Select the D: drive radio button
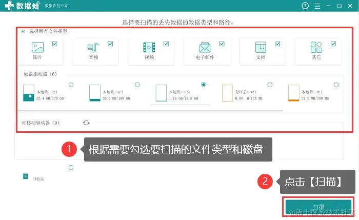Screen dimensions: 359x220 coord(137,85)
